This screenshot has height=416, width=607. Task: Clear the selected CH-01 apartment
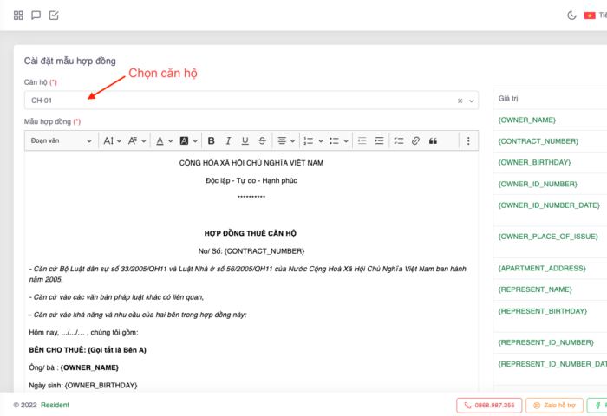click(x=460, y=101)
